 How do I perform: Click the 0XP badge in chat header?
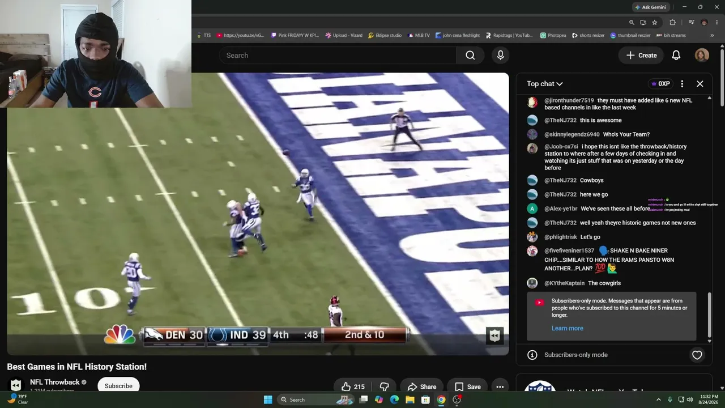tap(660, 84)
